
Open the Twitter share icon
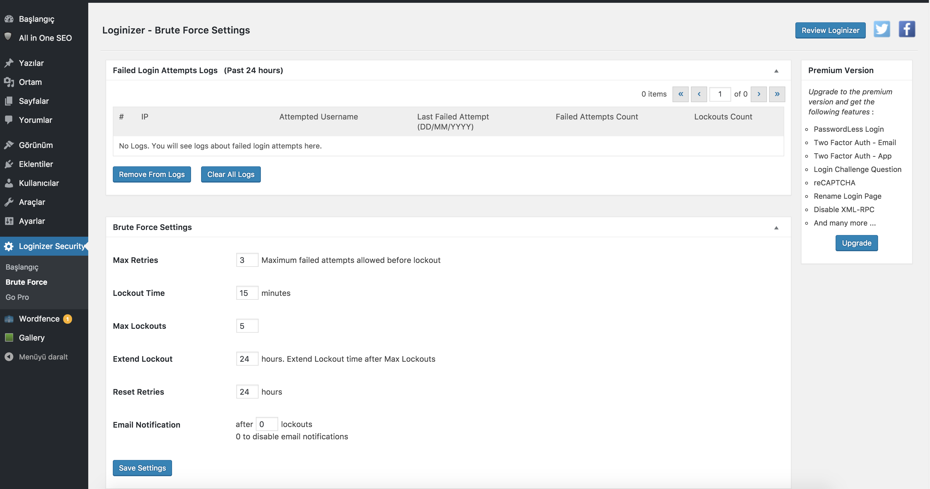coord(882,29)
